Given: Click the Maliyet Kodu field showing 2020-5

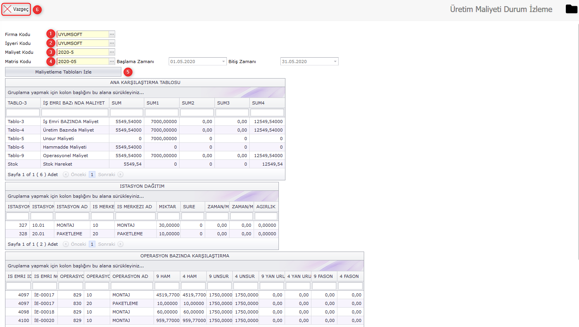Looking at the screenshot, I should (83, 52).
